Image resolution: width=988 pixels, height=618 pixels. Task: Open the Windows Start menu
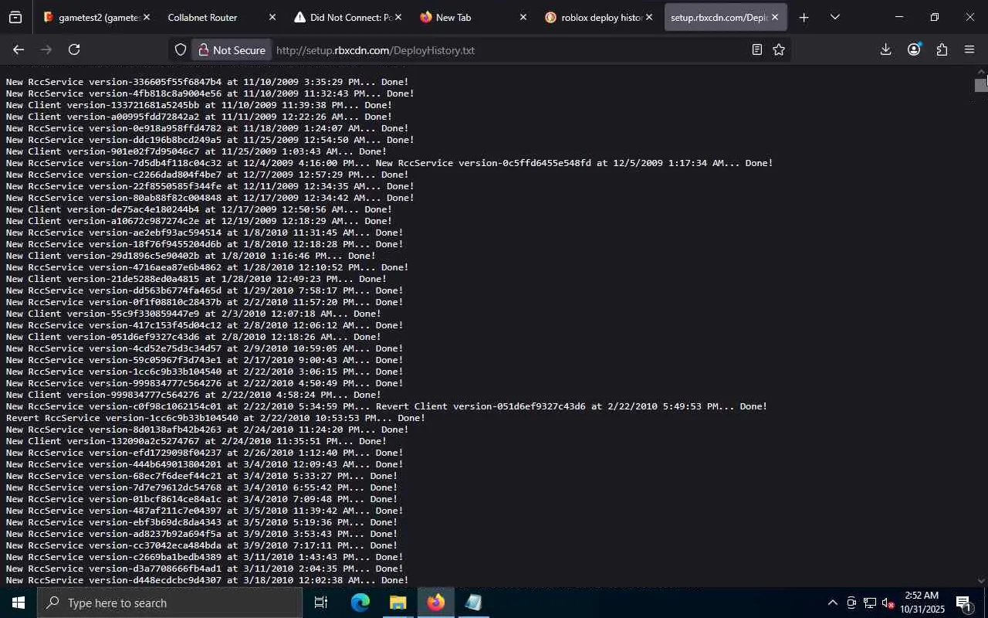[x=19, y=603]
